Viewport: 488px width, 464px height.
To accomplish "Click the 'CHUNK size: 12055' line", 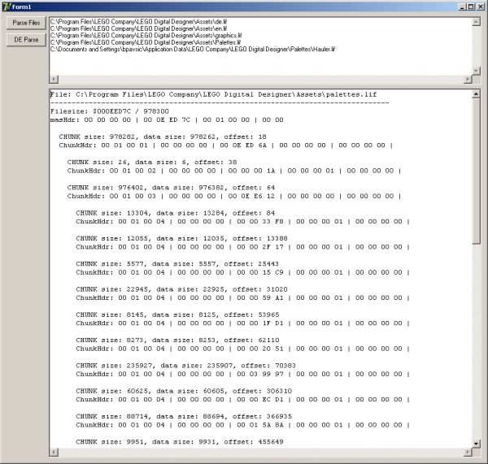I will tap(181, 239).
